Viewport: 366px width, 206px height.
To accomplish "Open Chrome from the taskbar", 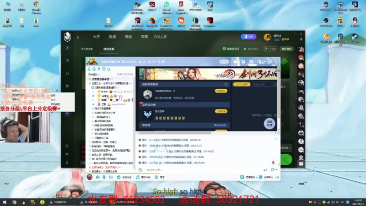I will 14,202.
